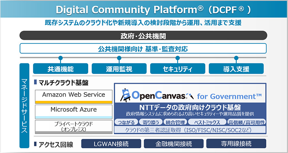Image resolution: width=288 pixels, height=153 pixels.
Task: Click the 導入支援 box
Action: tap(236, 69)
